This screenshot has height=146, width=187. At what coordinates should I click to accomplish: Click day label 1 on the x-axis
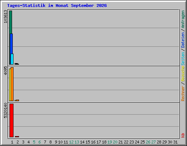[x=12, y=142]
